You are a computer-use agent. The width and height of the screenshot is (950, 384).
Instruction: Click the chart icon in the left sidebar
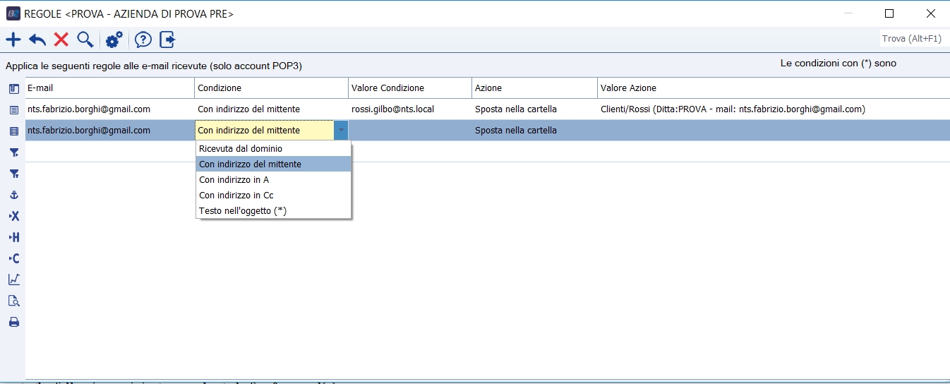tap(13, 280)
